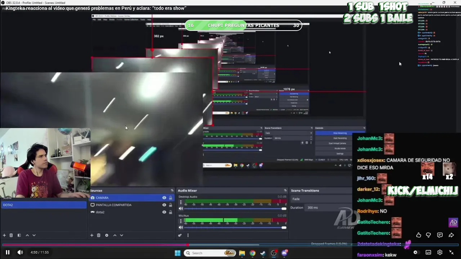Share the video using arrow icon
461x259 pixels.
(451, 235)
